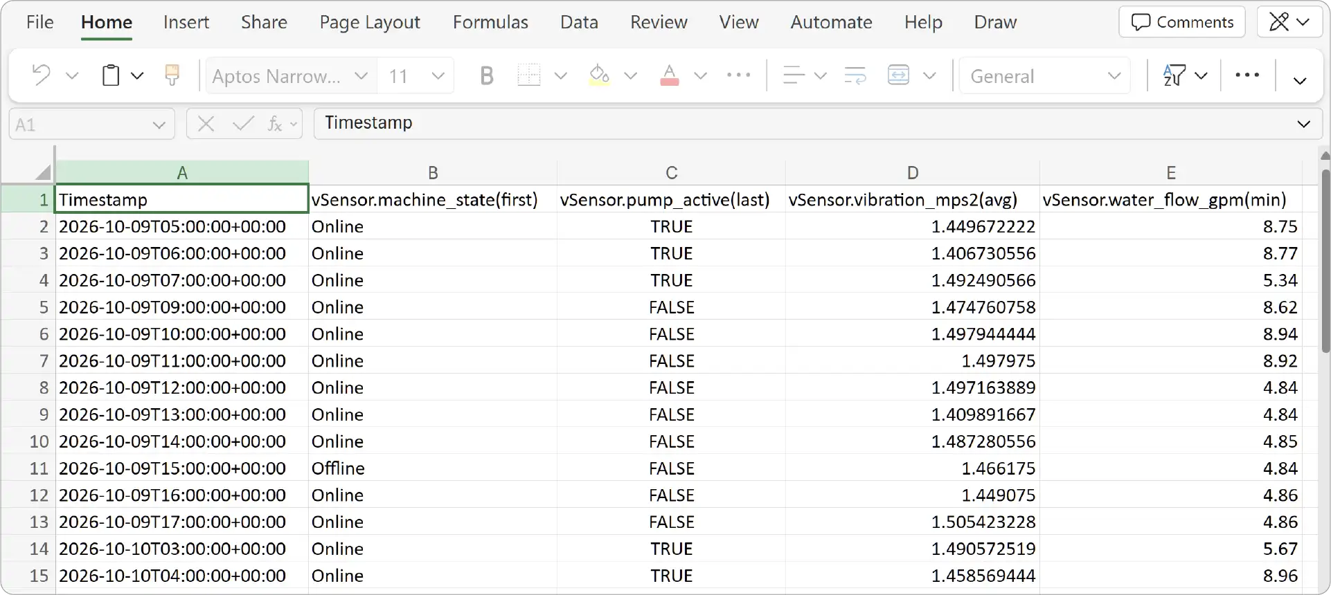Expand the borders dropdown arrow

pos(561,75)
